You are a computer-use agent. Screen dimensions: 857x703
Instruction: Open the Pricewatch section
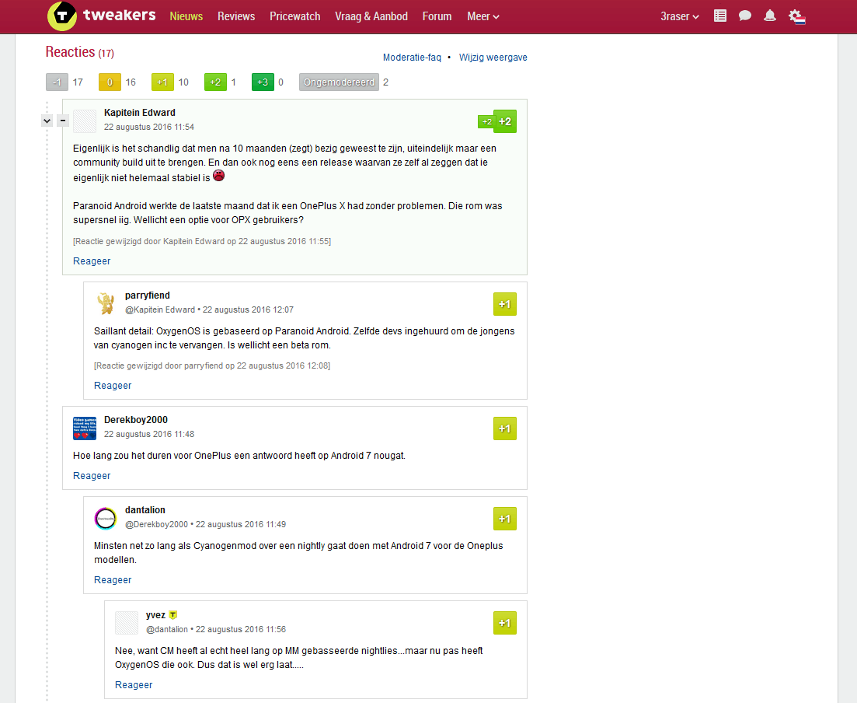click(294, 16)
